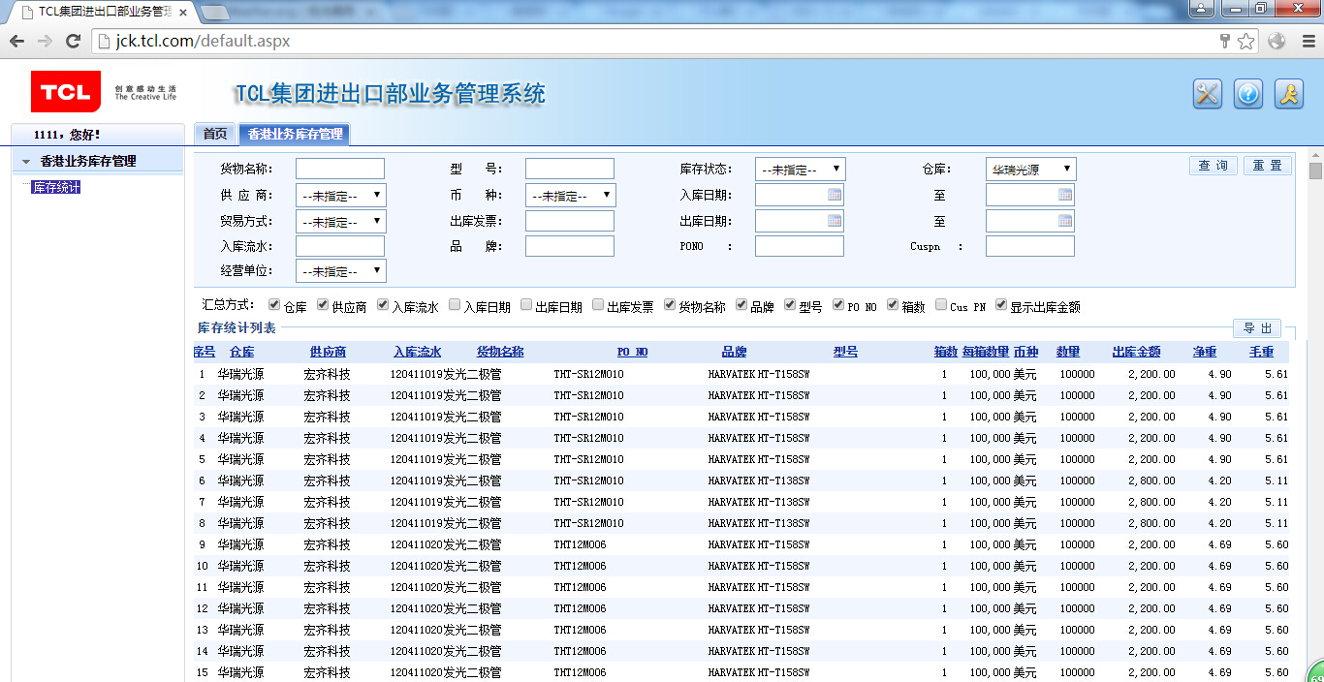1324x682 pixels.
Task: Toggle the 箱数 summary checkbox
Action: coord(893,305)
